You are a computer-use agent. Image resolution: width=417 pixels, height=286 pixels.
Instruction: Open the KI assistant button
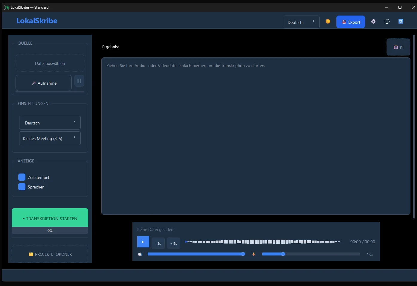pyautogui.click(x=398, y=47)
